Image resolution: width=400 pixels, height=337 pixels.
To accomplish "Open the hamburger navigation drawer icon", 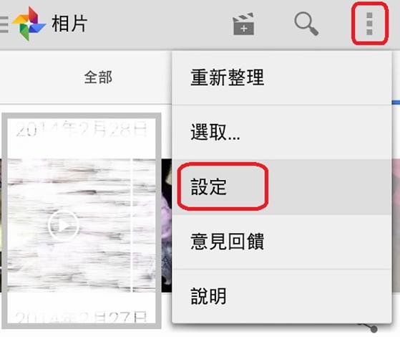I will 4,24.
